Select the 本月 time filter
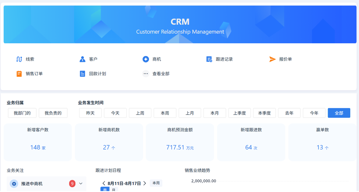Viewport: 359px width, 192px height. tap(215, 113)
